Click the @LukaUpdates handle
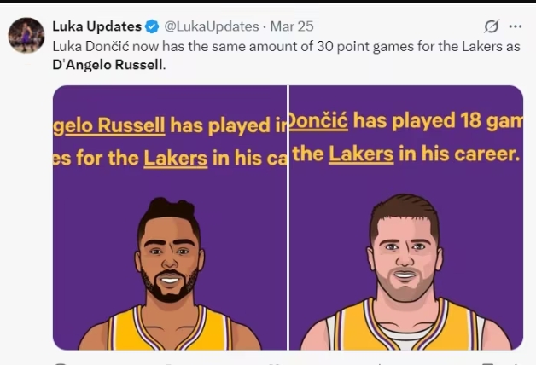 pyautogui.click(x=211, y=26)
